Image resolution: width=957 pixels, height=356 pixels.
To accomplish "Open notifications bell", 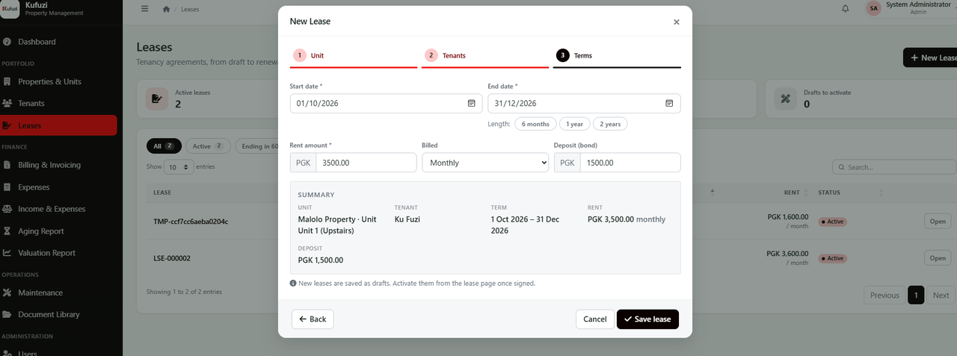I will point(846,9).
